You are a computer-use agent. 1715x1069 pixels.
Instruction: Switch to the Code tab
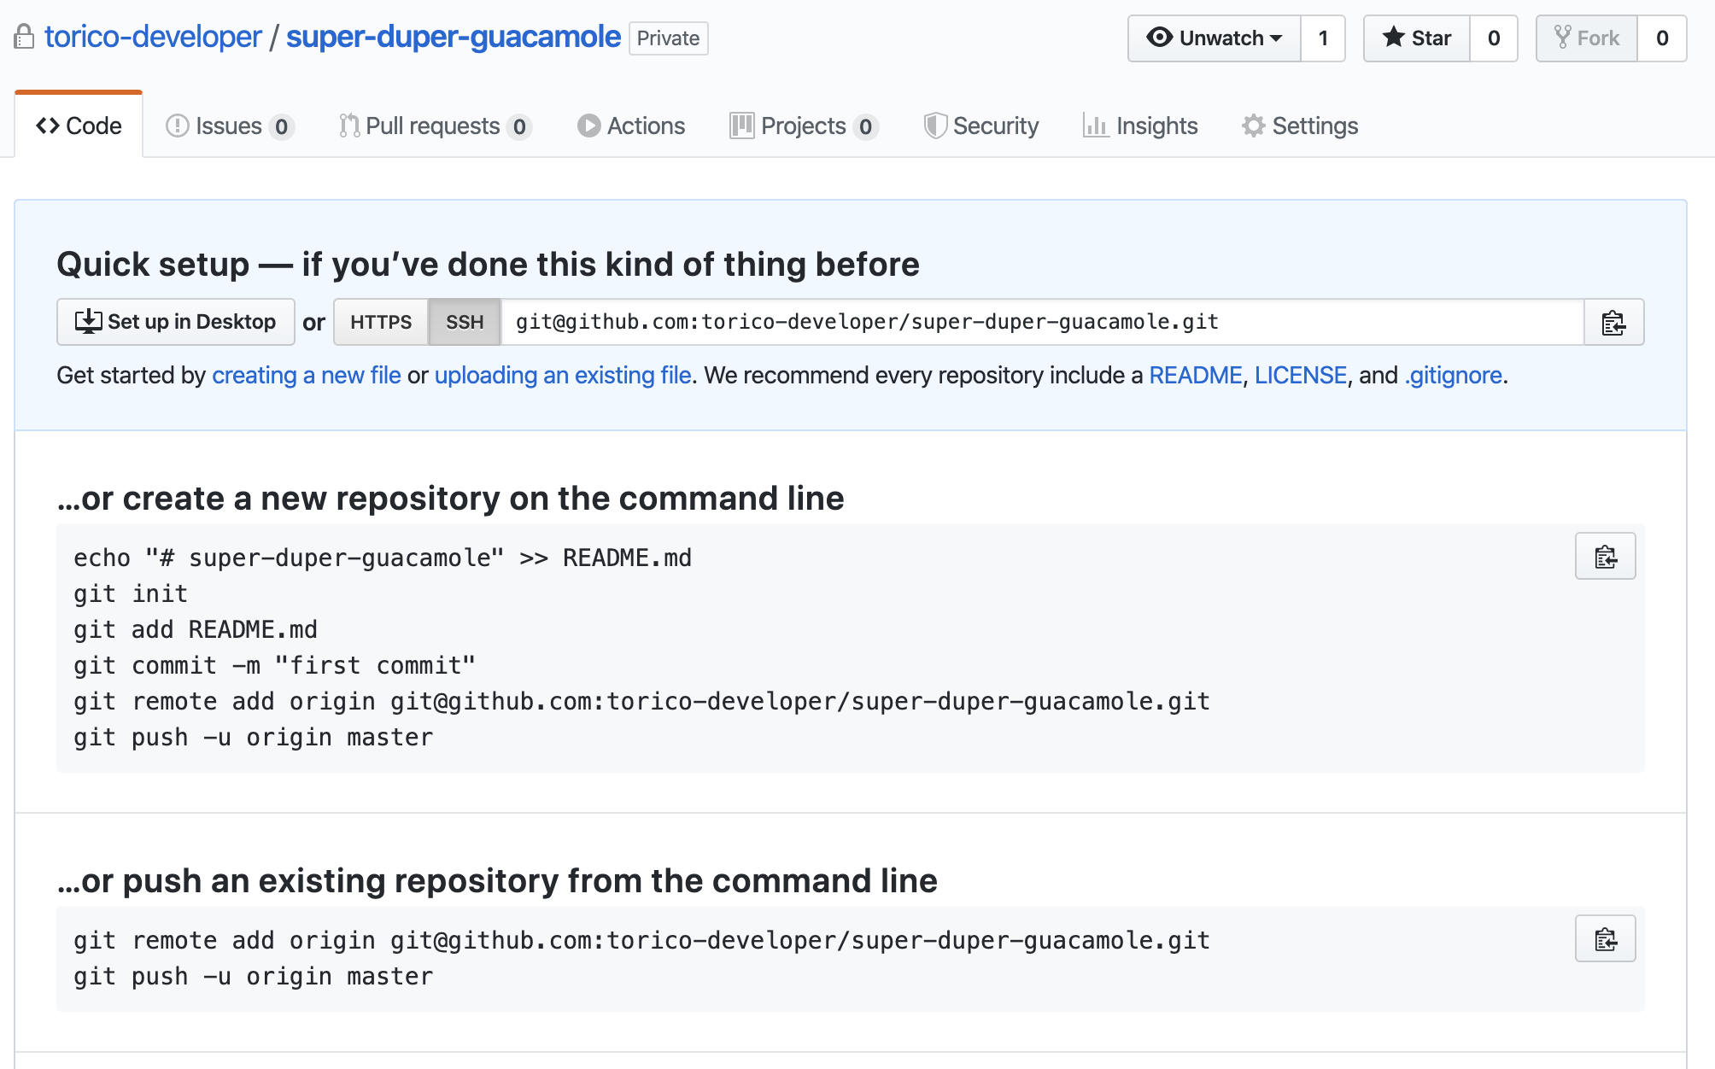(x=79, y=126)
